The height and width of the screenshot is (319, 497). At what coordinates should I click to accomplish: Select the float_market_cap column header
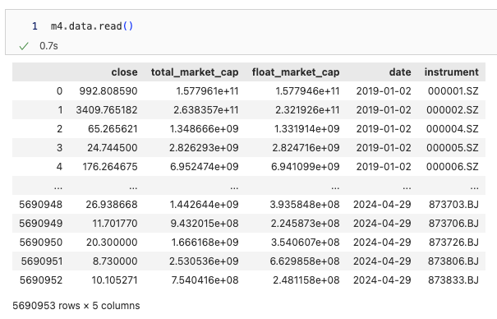pyautogui.click(x=296, y=72)
